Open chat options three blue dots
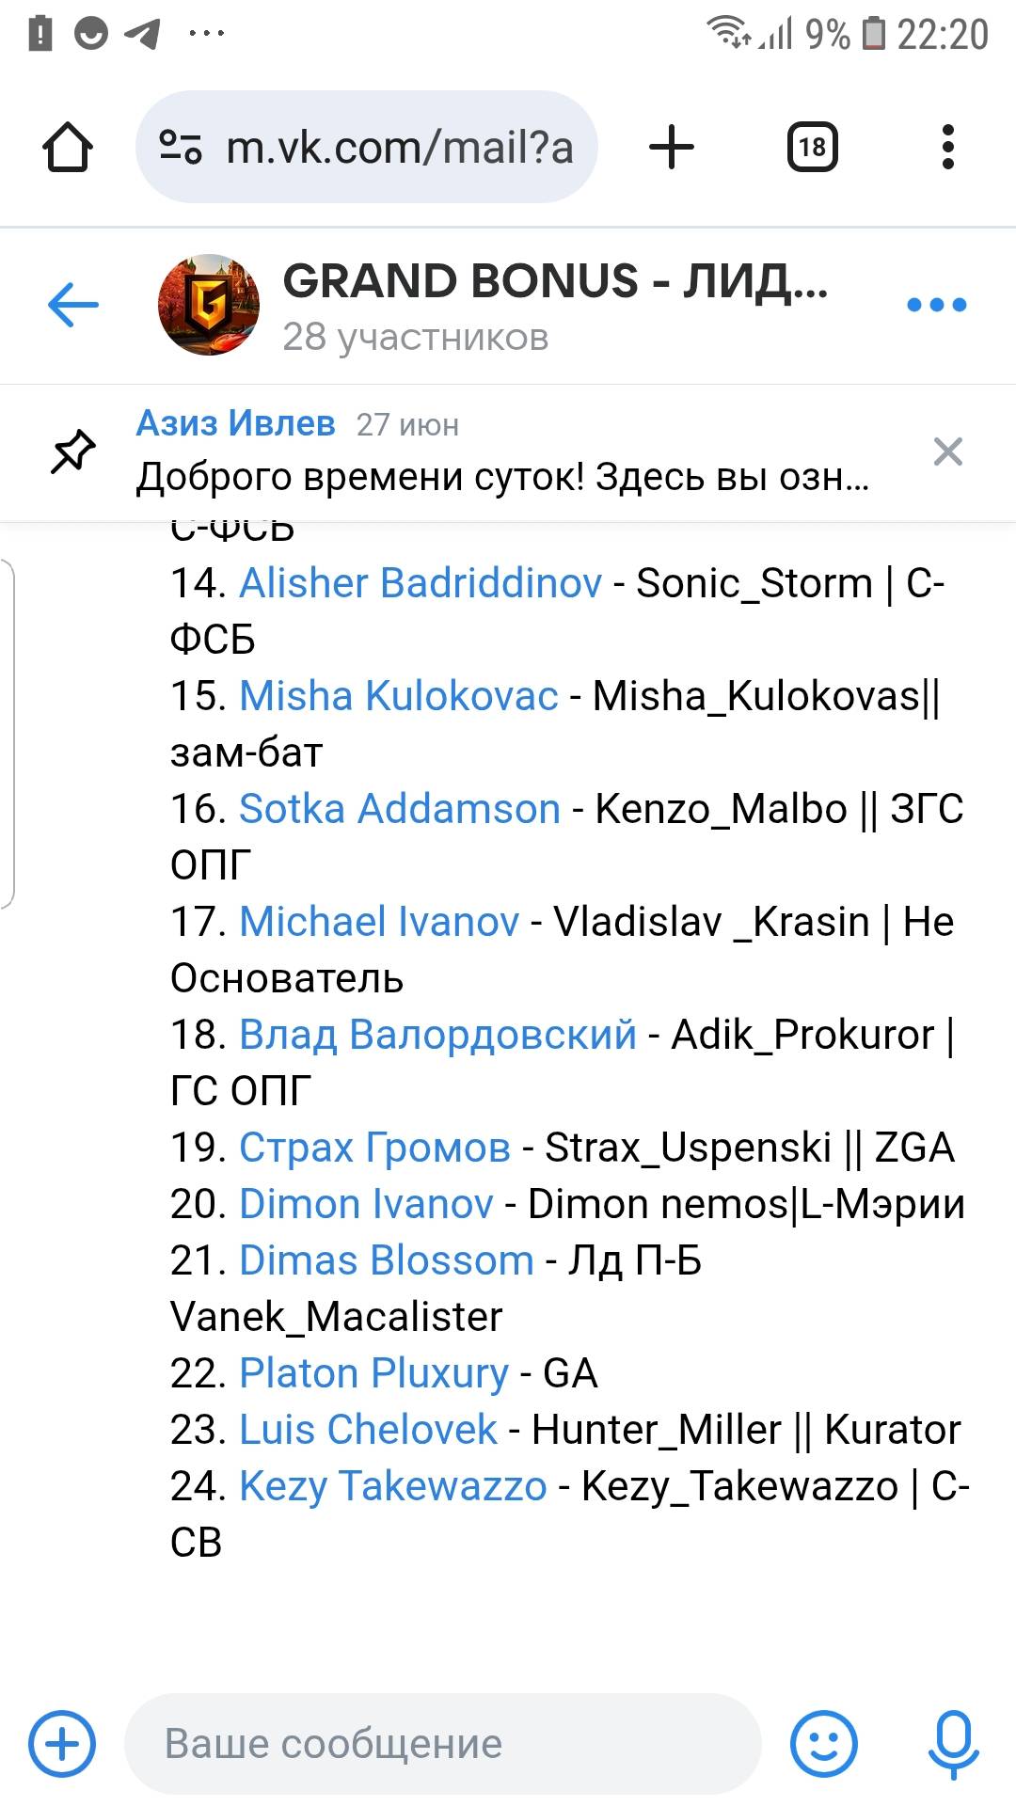 coord(936,305)
